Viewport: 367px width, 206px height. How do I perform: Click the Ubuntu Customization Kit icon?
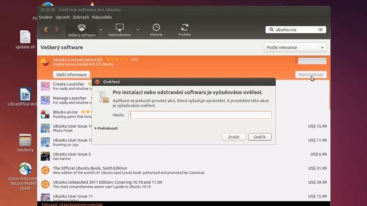coord(45,62)
